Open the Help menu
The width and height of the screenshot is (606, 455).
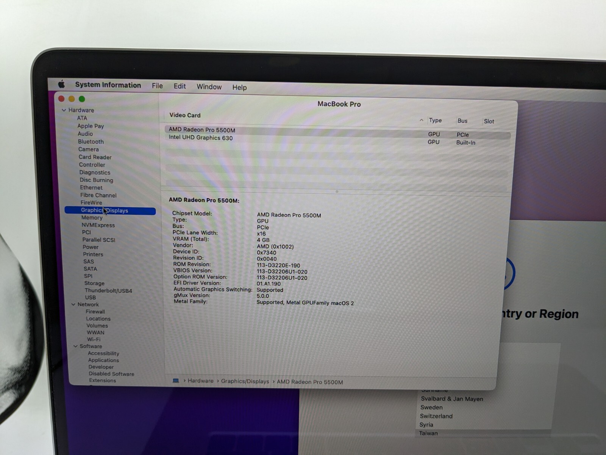point(239,87)
